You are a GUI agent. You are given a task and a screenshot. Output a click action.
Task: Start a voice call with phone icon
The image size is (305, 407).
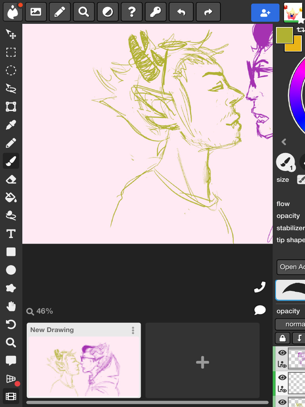(x=260, y=287)
